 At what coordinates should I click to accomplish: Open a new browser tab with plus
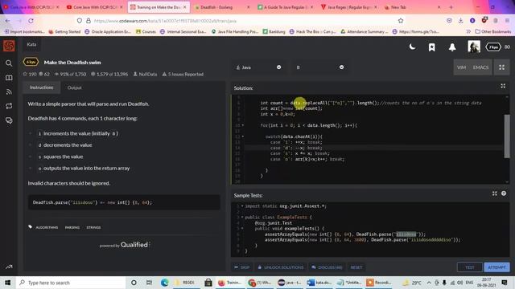click(451, 7)
